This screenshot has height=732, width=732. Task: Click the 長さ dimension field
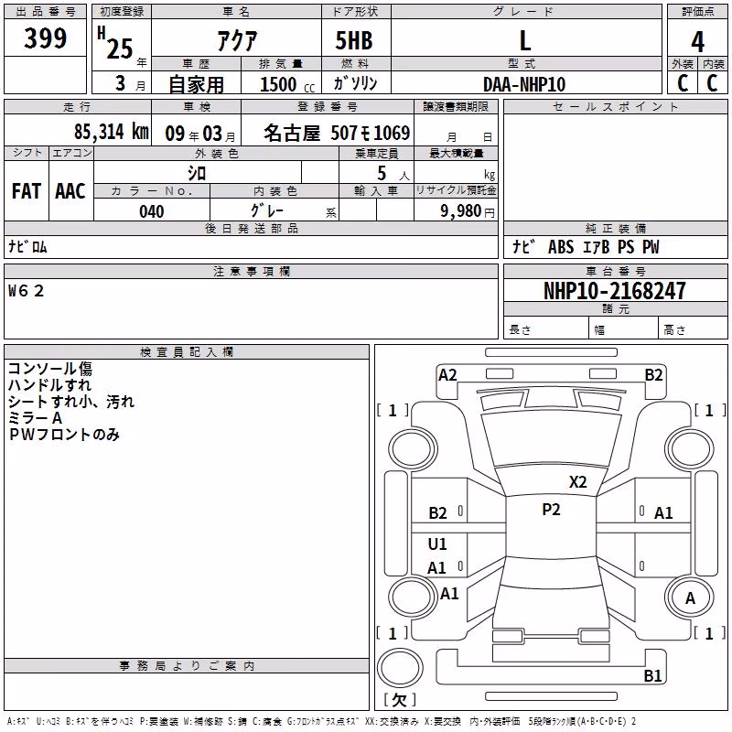546,328
